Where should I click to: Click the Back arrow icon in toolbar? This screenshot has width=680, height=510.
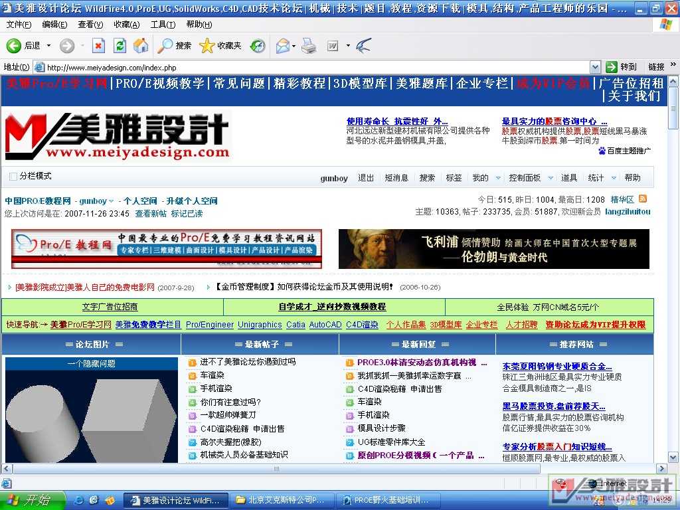click(13, 46)
